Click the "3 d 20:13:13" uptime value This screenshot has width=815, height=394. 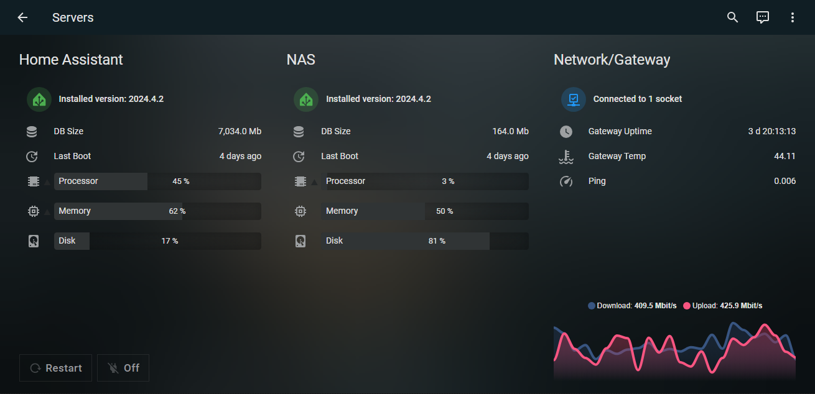point(772,132)
